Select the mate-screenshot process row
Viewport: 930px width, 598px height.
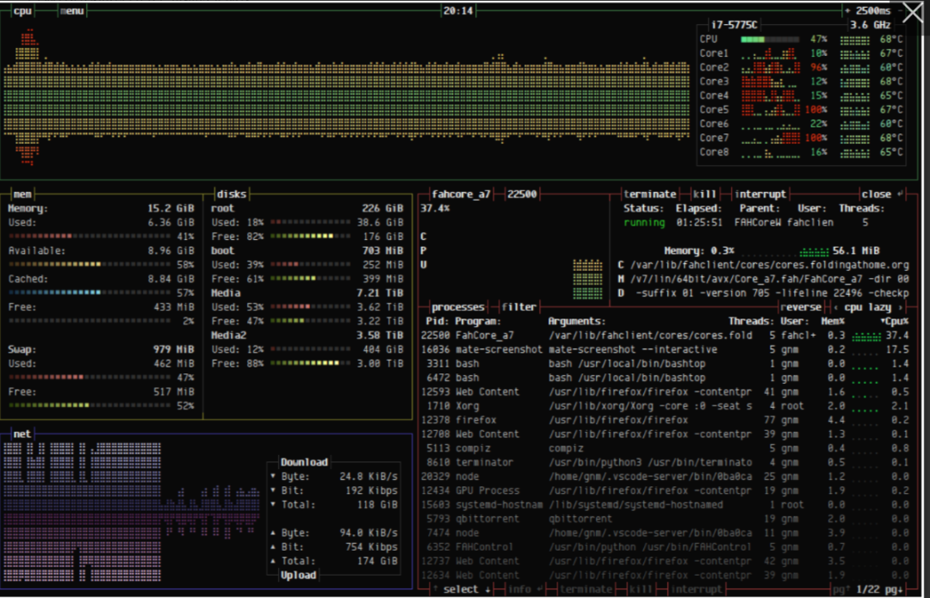[x=665, y=349]
